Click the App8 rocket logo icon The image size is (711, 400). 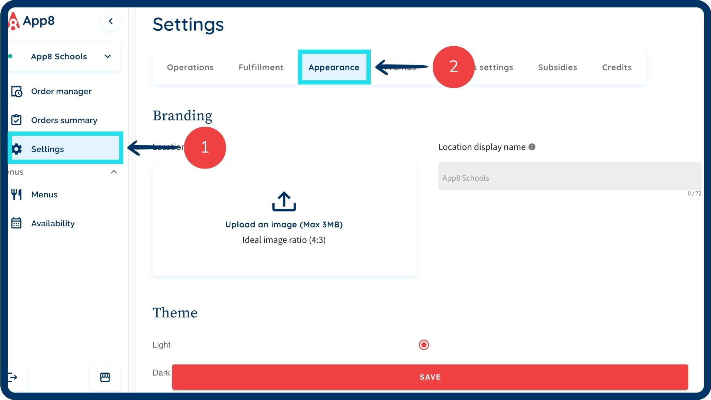click(x=13, y=21)
